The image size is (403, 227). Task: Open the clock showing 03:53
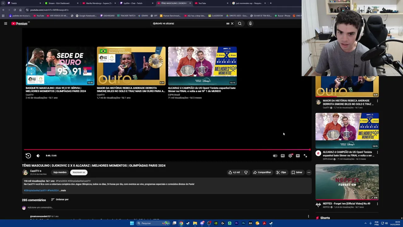point(395,223)
